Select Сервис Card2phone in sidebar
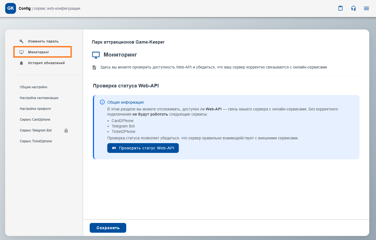This screenshot has height=240, width=376. [x=35, y=120]
